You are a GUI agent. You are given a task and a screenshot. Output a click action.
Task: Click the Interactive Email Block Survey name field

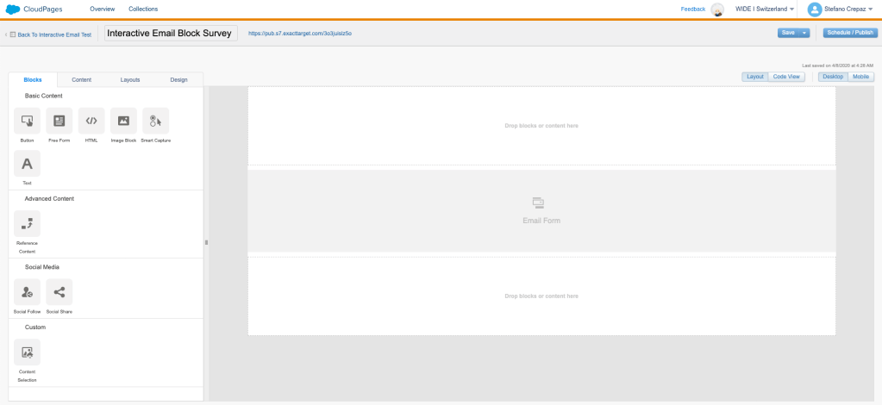[169, 33]
